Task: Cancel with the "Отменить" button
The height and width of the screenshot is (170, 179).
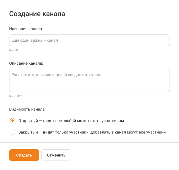Action: (x=56, y=155)
